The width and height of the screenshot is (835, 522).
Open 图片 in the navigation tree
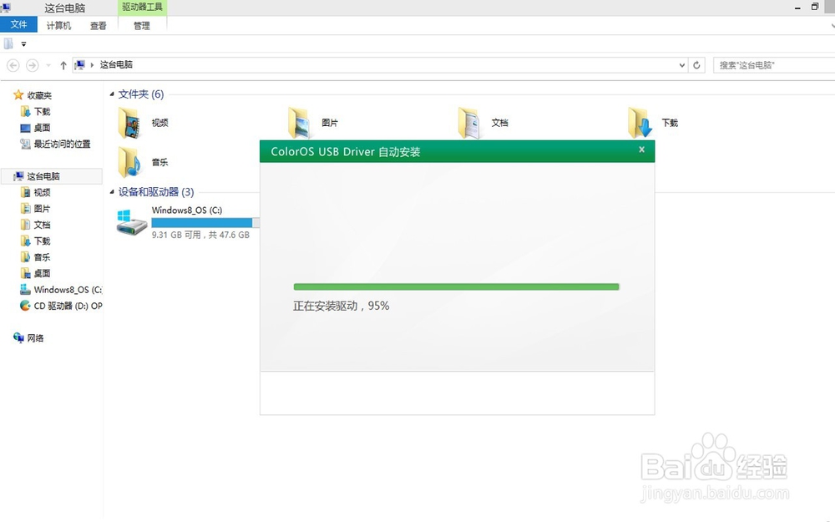[42, 208]
